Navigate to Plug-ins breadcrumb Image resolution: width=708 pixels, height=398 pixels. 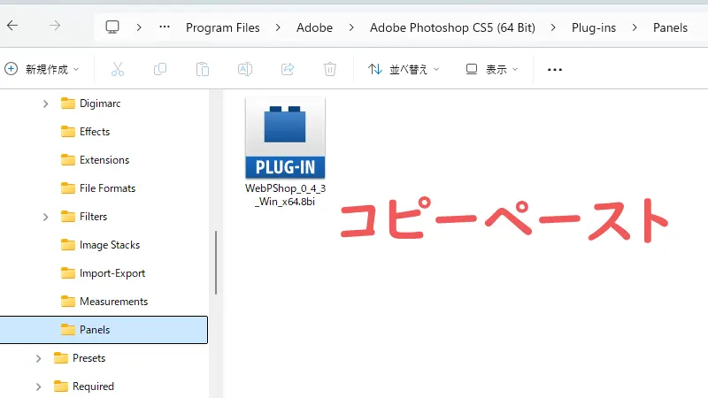(593, 27)
